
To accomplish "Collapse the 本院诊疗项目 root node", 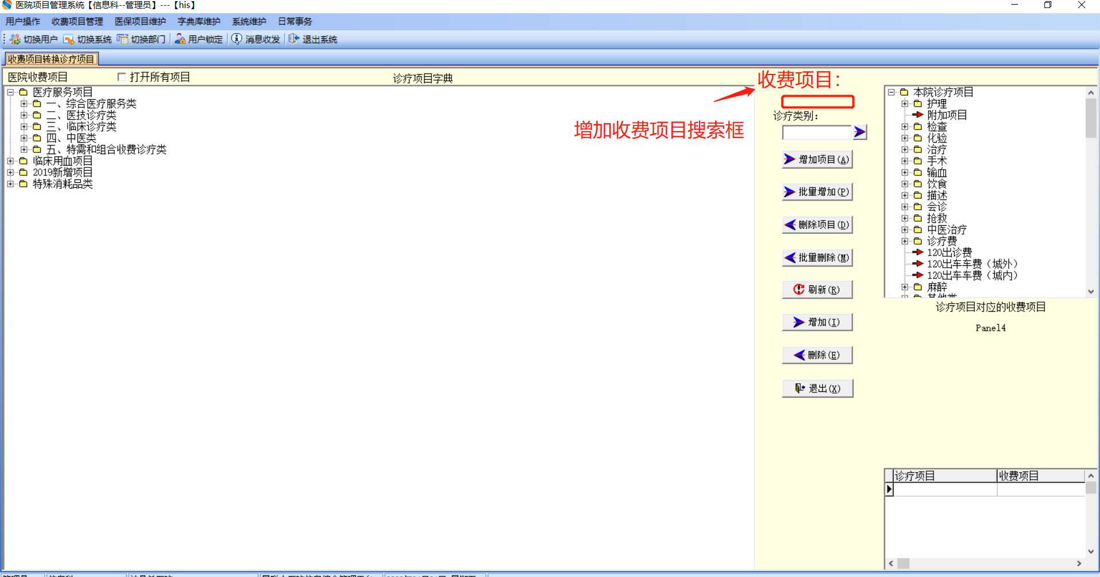I will (x=891, y=92).
